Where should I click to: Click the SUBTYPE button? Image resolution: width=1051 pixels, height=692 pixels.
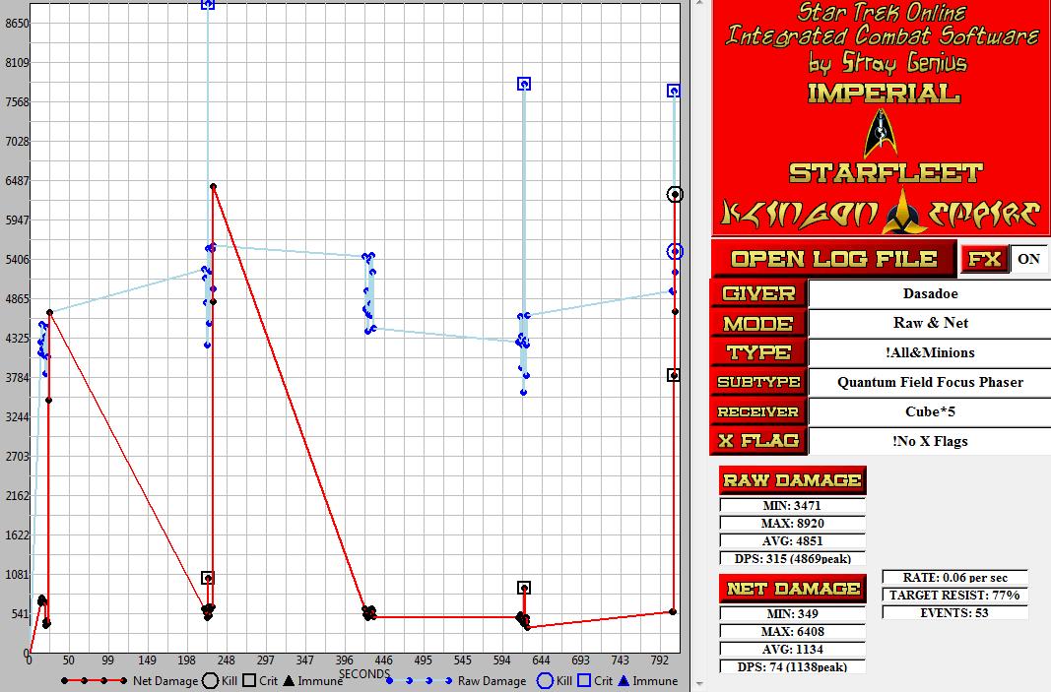pos(758,382)
